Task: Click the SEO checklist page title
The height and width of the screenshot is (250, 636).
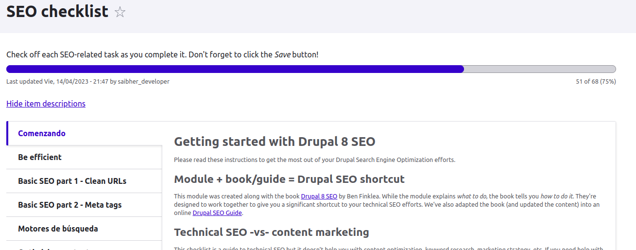Action: click(57, 12)
